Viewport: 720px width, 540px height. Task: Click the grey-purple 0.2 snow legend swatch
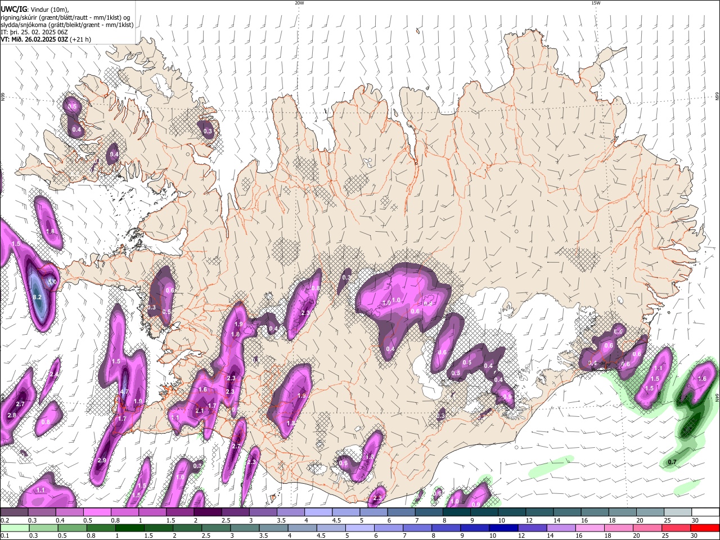[x=14, y=512]
